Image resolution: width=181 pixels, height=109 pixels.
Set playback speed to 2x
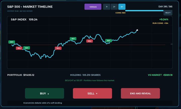tap(114, 7)
